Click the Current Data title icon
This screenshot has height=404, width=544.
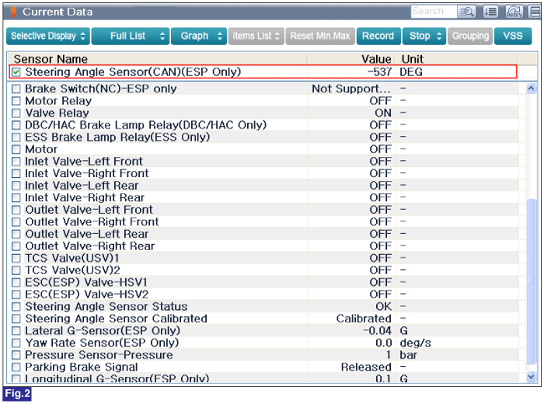coord(13,12)
